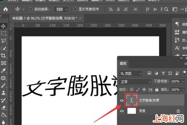Open the 不透明度 slider dropdown arrow
This screenshot has width=187, height=125.
[x=184, y=82]
